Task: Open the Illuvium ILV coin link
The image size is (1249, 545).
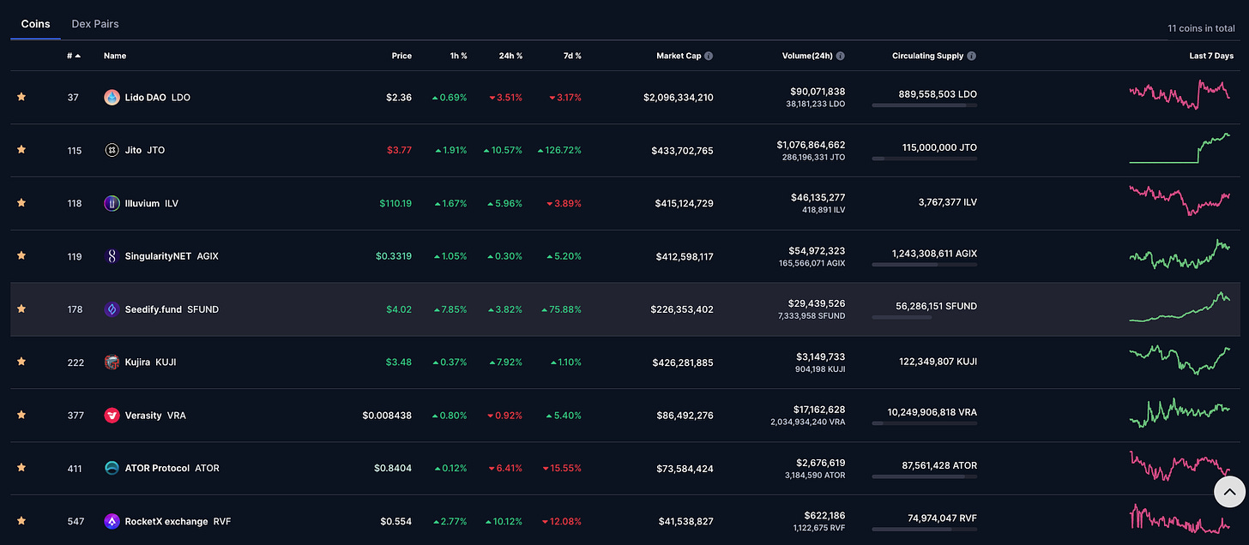Action: tap(142, 203)
